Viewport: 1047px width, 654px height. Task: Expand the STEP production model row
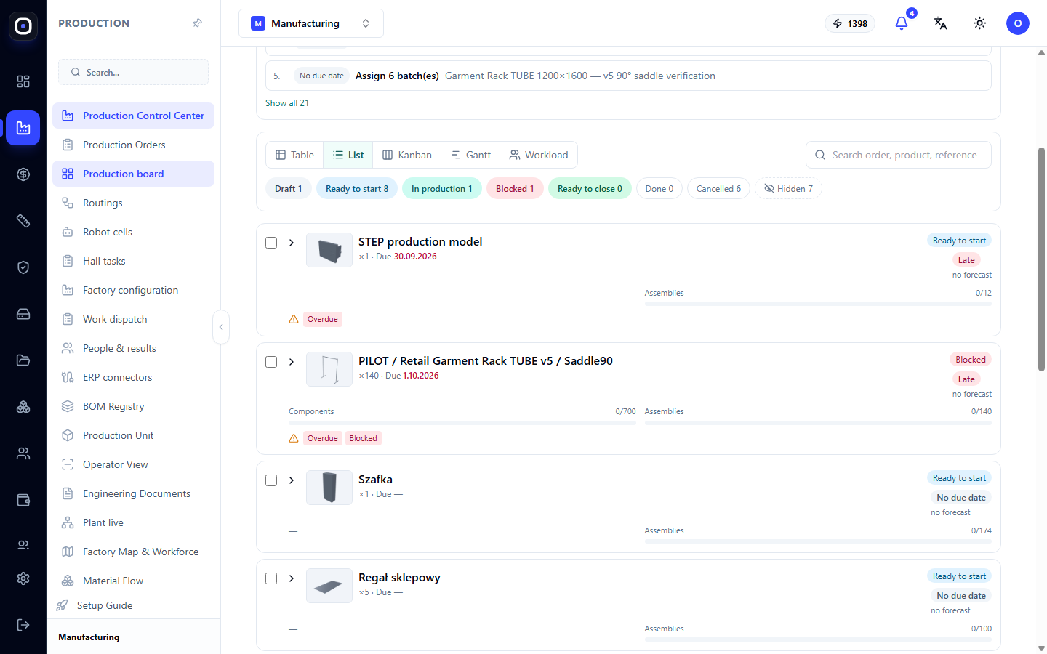292,243
